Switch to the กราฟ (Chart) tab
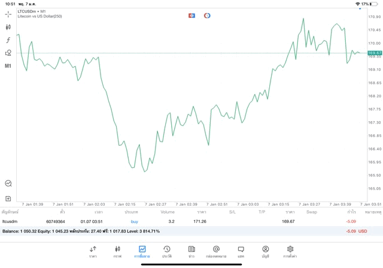The image size is (383, 268). (117, 251)
